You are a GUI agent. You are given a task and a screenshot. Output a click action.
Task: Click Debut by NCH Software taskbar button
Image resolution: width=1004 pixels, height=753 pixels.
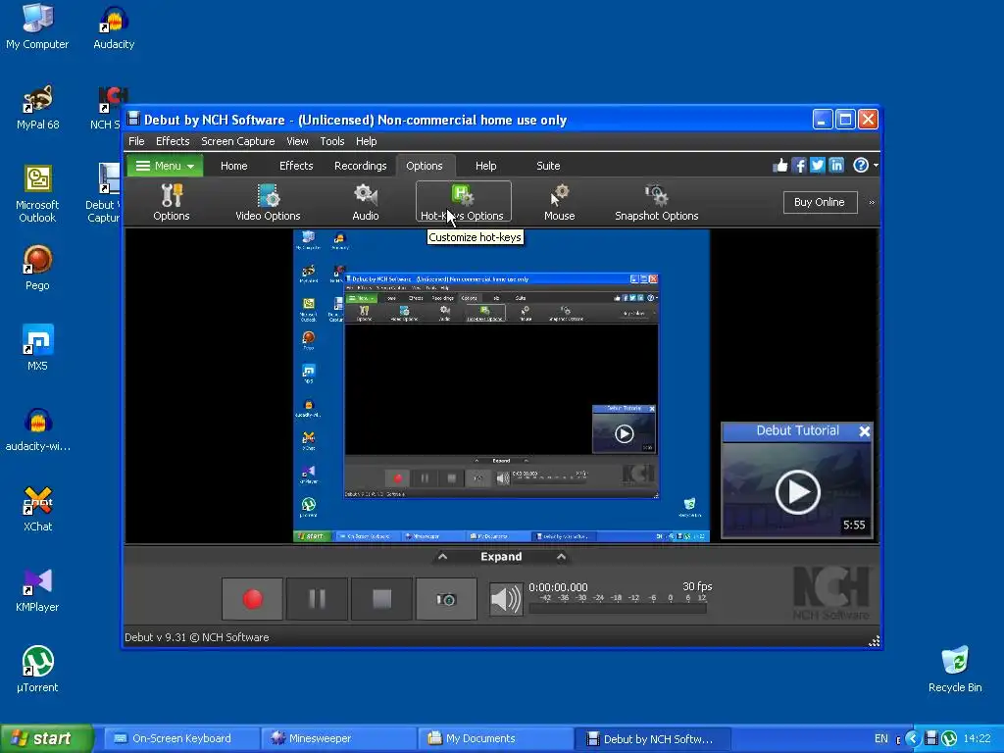(652, 739)
